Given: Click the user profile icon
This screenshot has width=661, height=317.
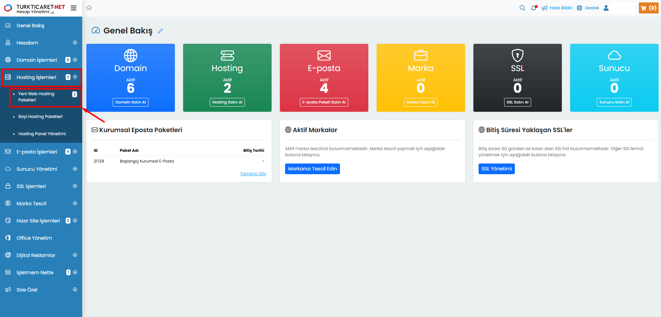Looking at the screenshot, I should pos(606,8).
